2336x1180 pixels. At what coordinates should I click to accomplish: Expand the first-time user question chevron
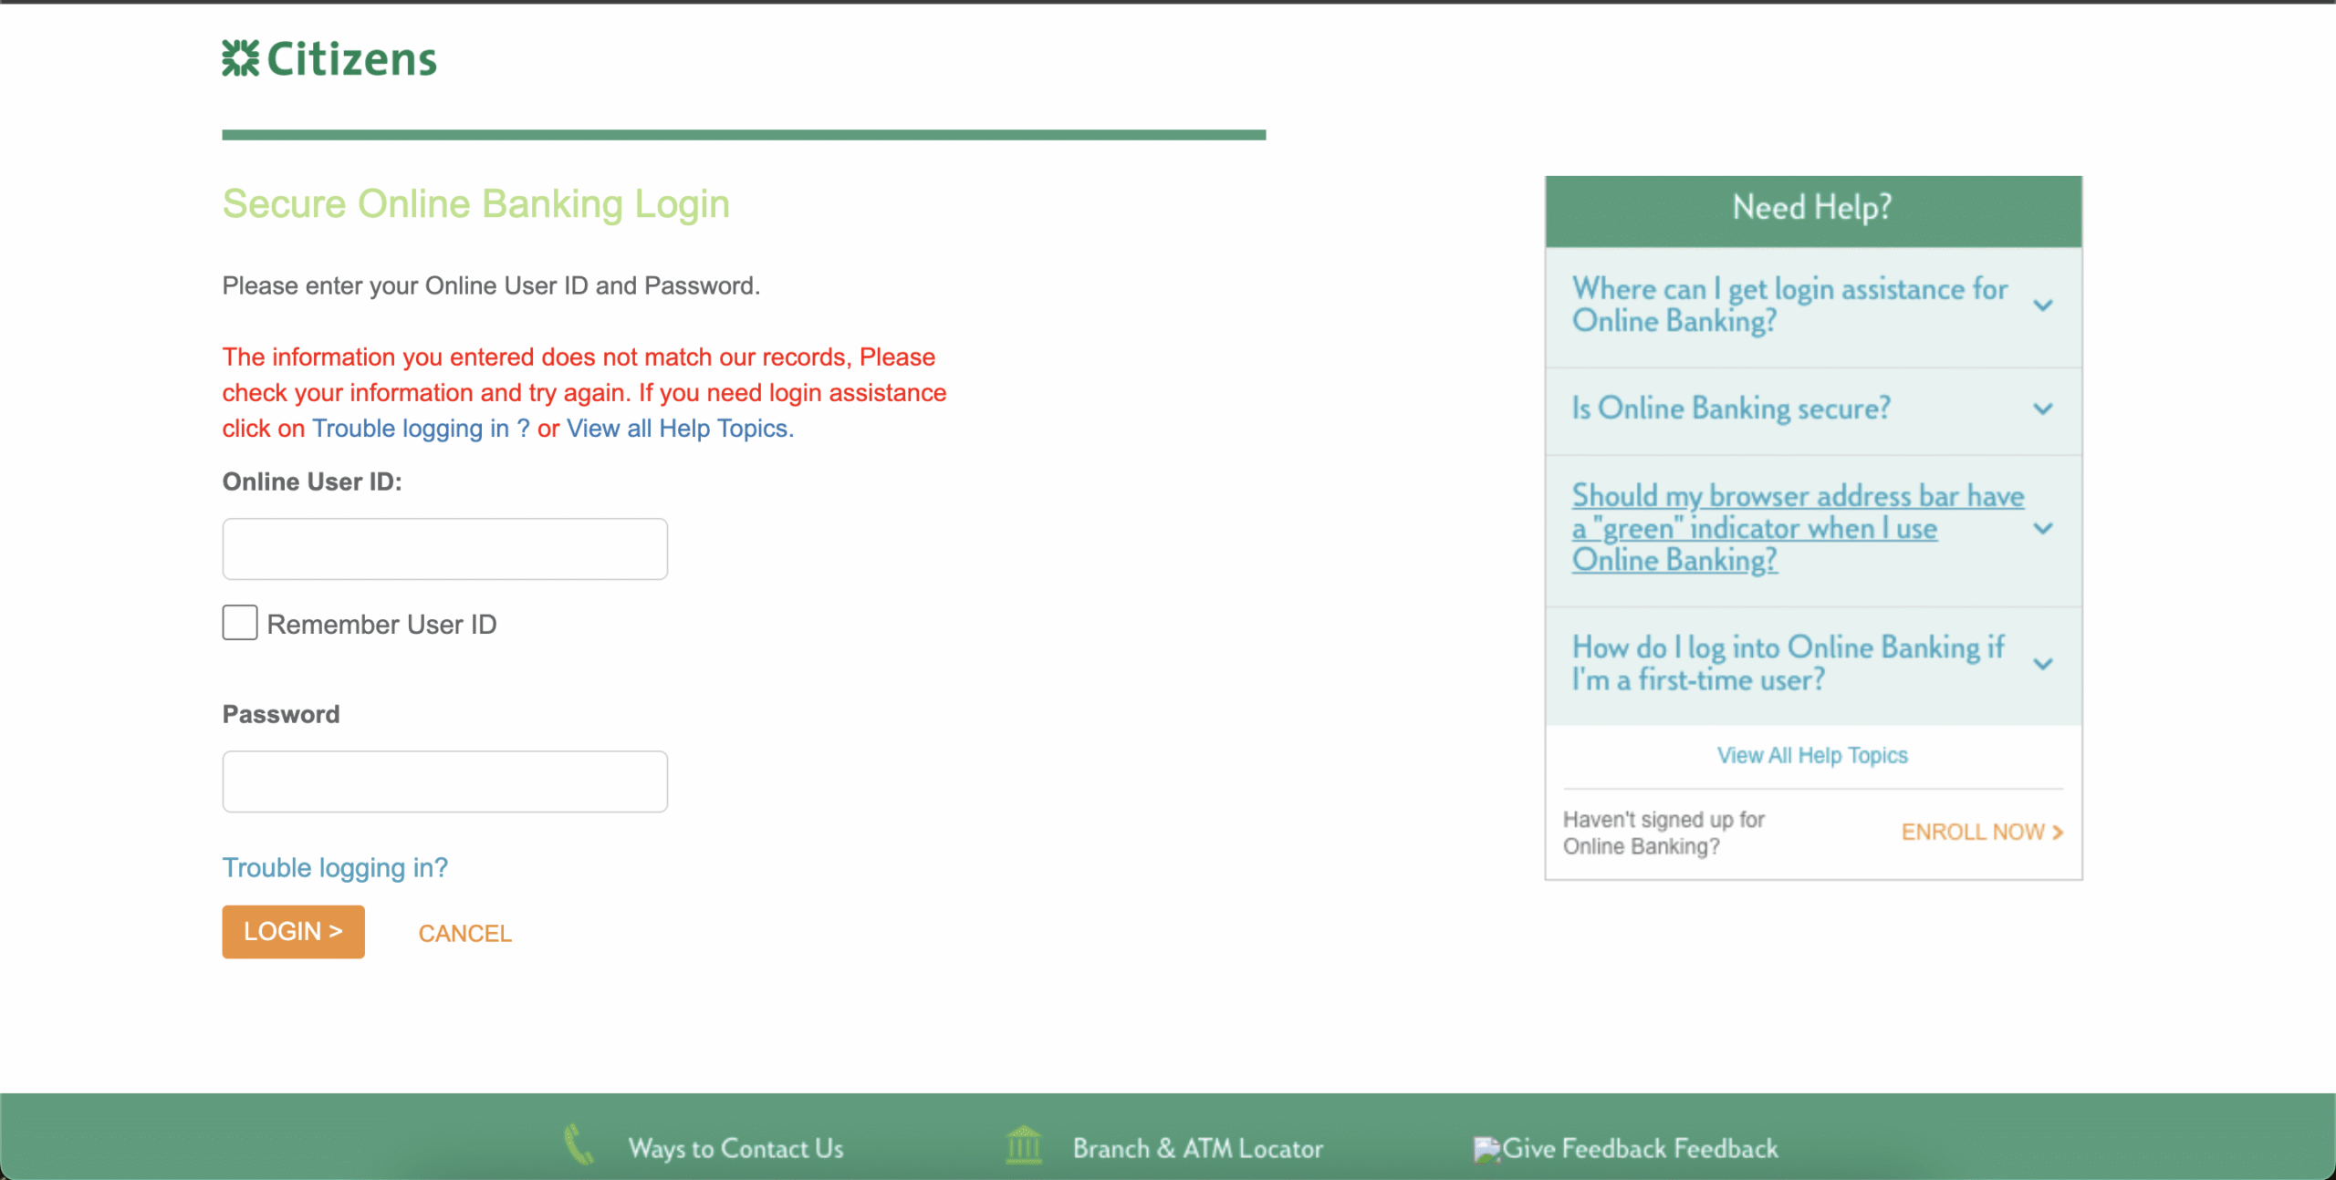(2043, 664)
